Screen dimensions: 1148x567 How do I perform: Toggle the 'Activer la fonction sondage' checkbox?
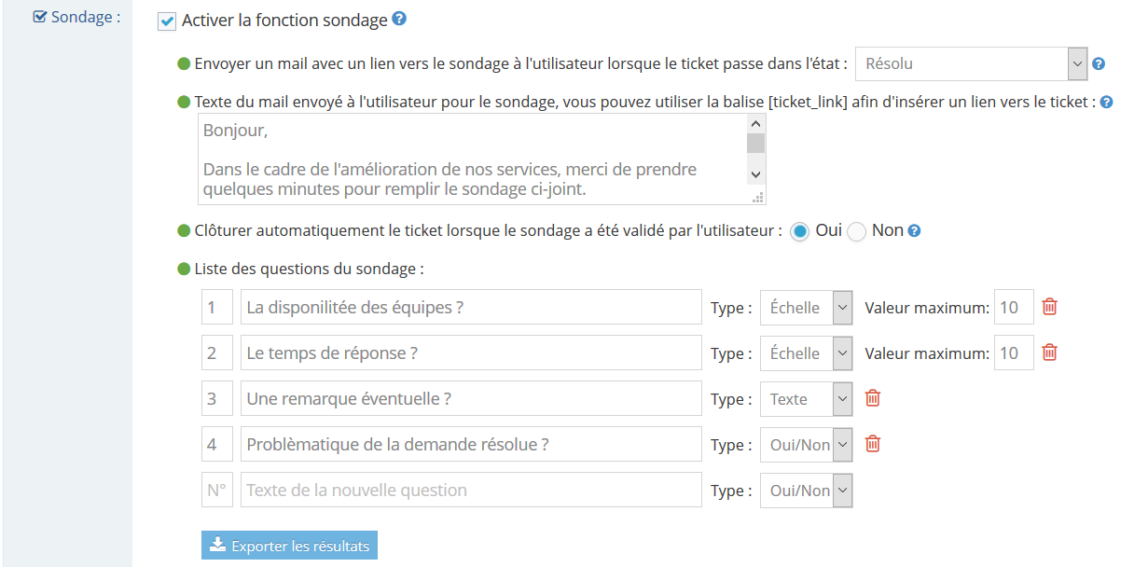(x=167, y=21)
